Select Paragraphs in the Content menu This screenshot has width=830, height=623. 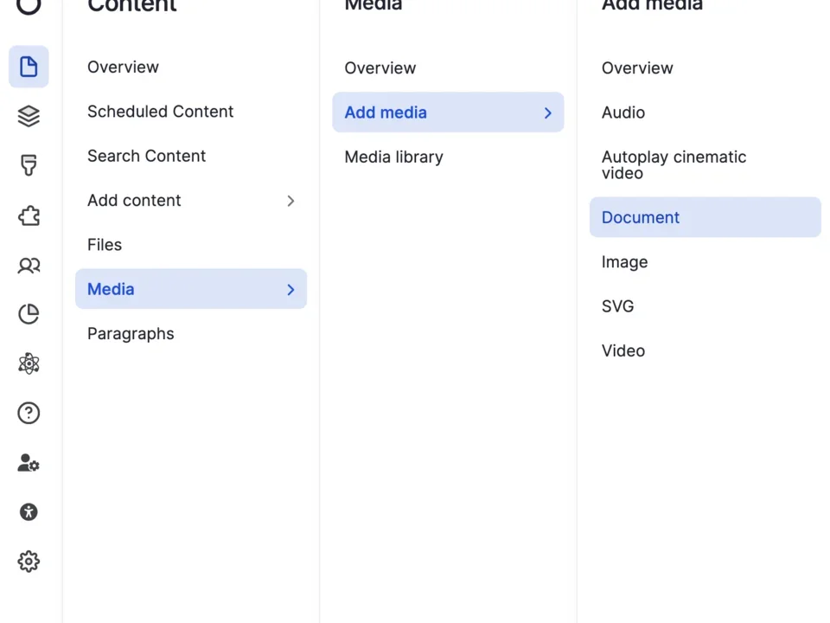tap(131, 333)
